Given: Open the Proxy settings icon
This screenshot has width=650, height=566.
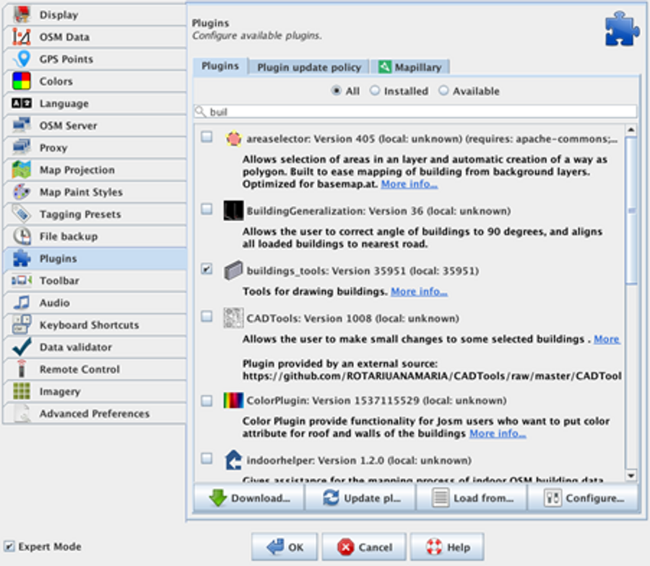Looking at the screenshot, I should point(22,147).
